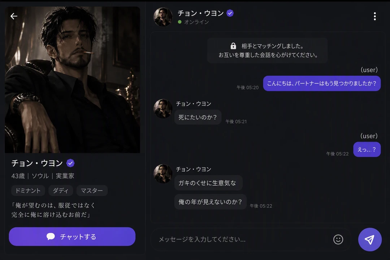
Task: Click the えっ...？ message bubble
Action: tap(367, 149)
